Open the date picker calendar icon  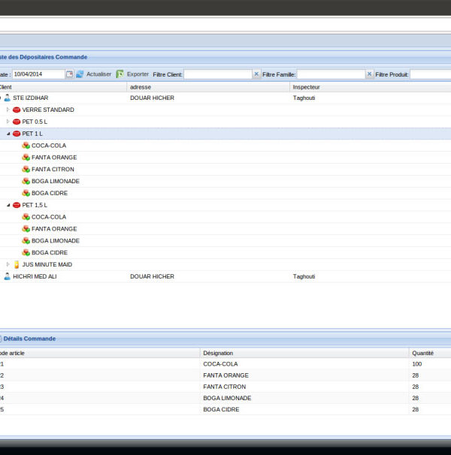pyautogui.click(x=69, y=74)
